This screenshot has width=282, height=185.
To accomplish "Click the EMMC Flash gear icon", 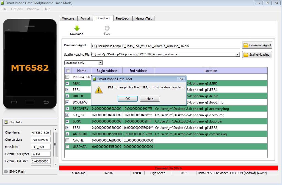I will 6,172.
